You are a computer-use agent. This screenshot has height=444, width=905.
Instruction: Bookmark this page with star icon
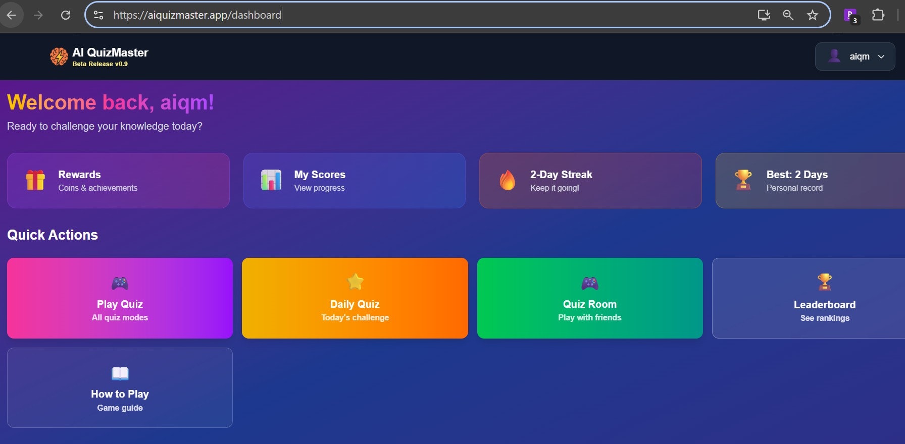812,15
